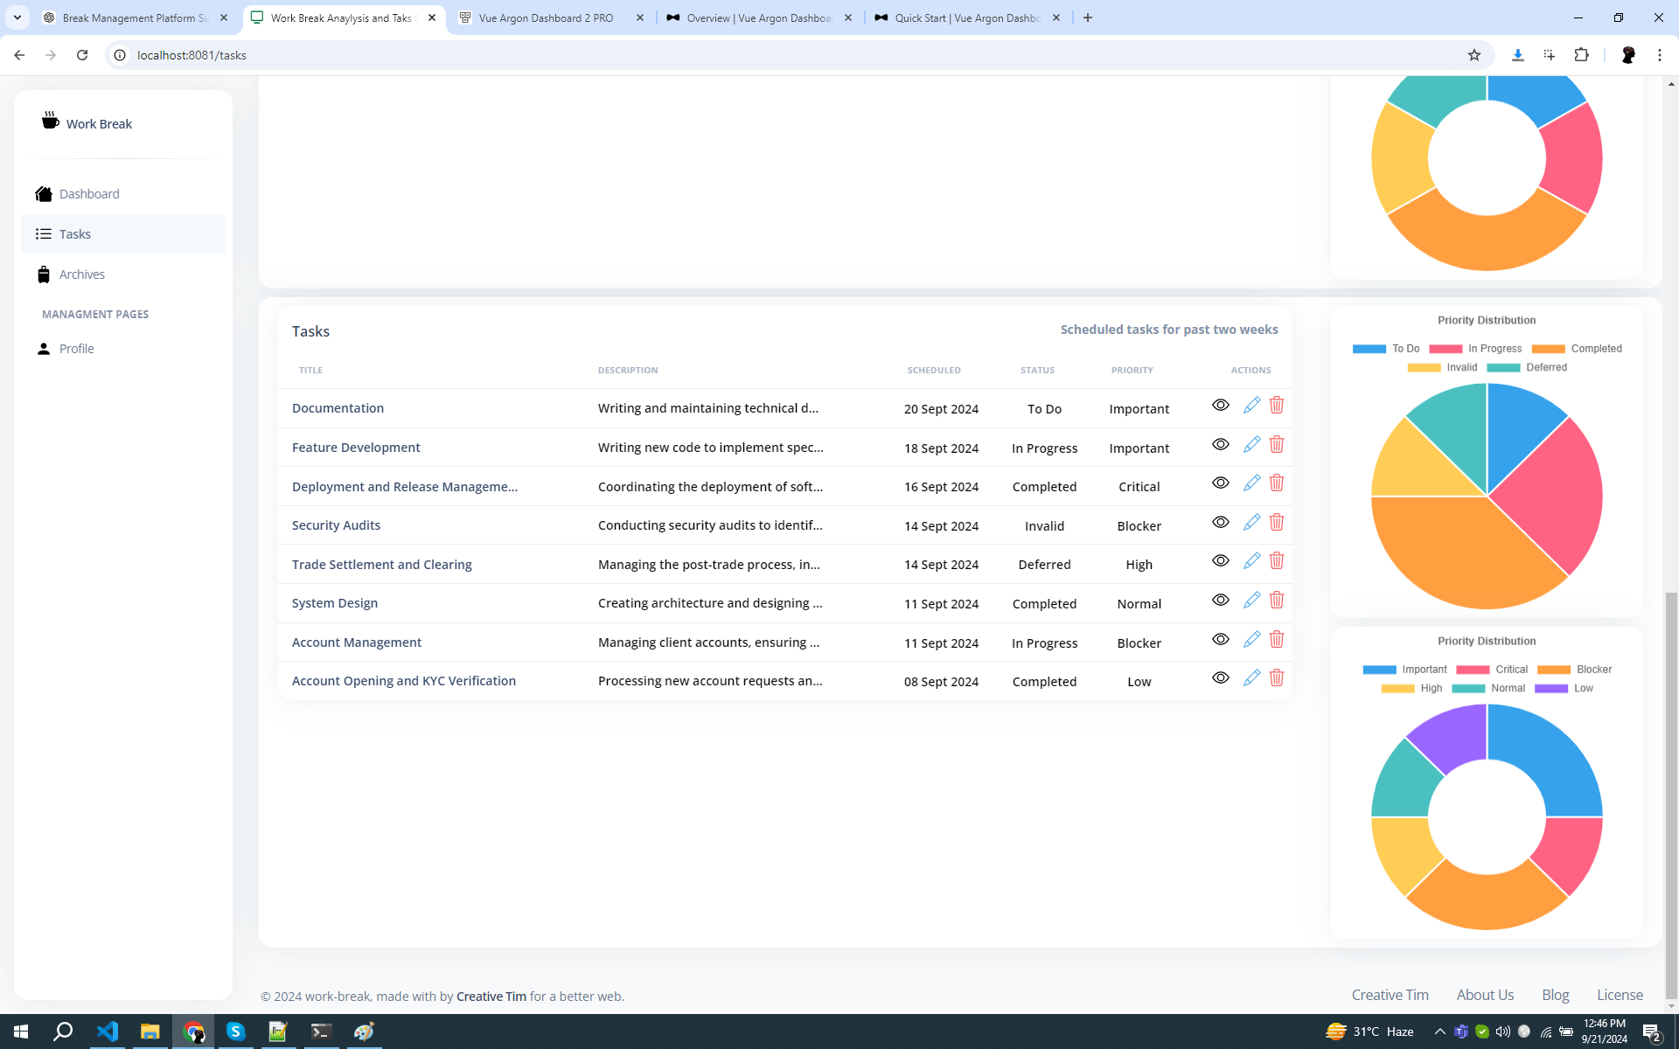
Task: Edit Account Management using pencil icon
Action: click(1251, 640)
